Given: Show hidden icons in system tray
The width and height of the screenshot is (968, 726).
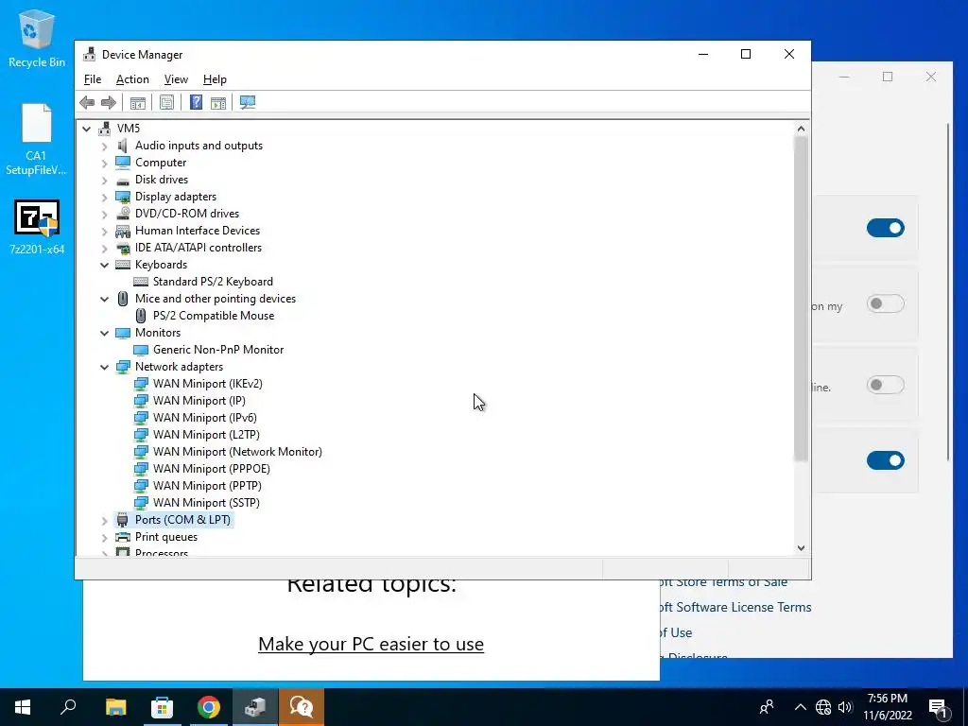Looking at the screenshot, I should [x=800, y=707].
